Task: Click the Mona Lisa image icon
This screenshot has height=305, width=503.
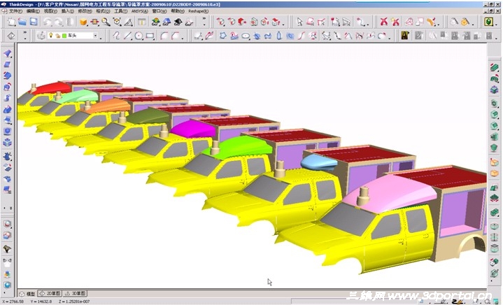Action: pos(405,36)
